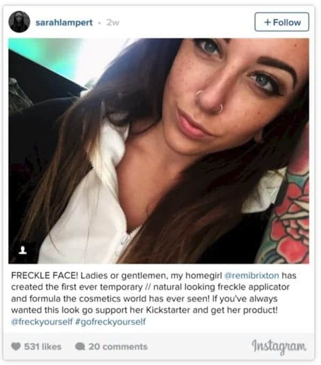Open the #gofreckyourself hashtag
Screen dimensions: 321x365
(x=111, y=322)
